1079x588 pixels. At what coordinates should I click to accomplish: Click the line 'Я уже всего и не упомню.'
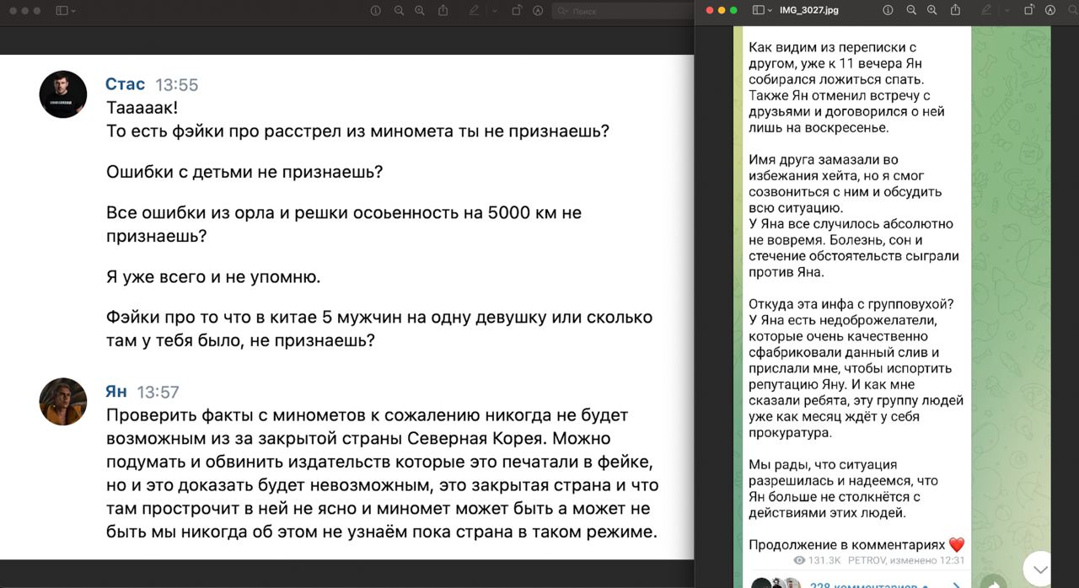tap(213, 277)
